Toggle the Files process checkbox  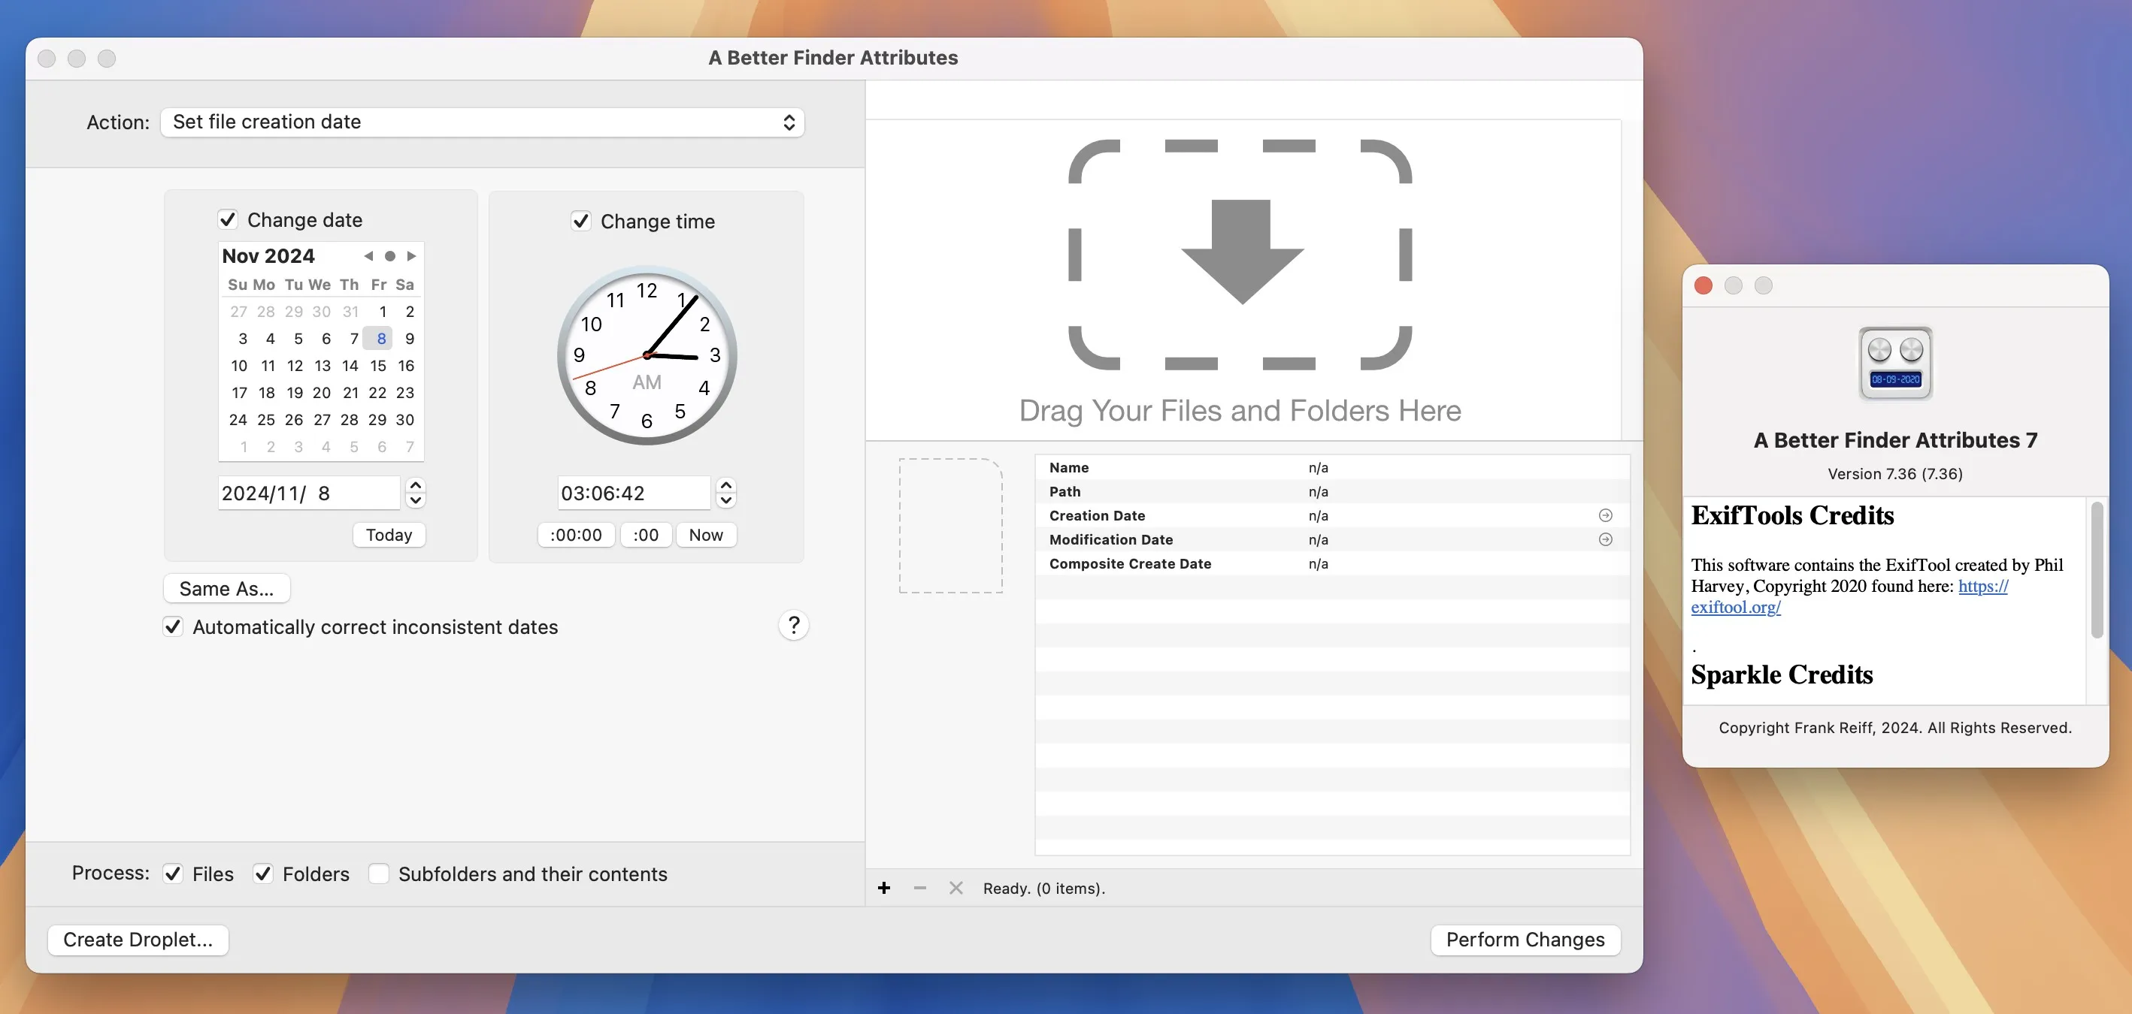tap(172, 874)
